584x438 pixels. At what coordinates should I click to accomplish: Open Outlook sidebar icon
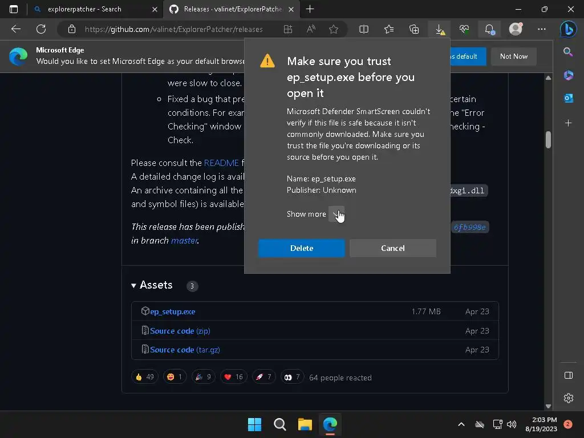click(569, 98)
